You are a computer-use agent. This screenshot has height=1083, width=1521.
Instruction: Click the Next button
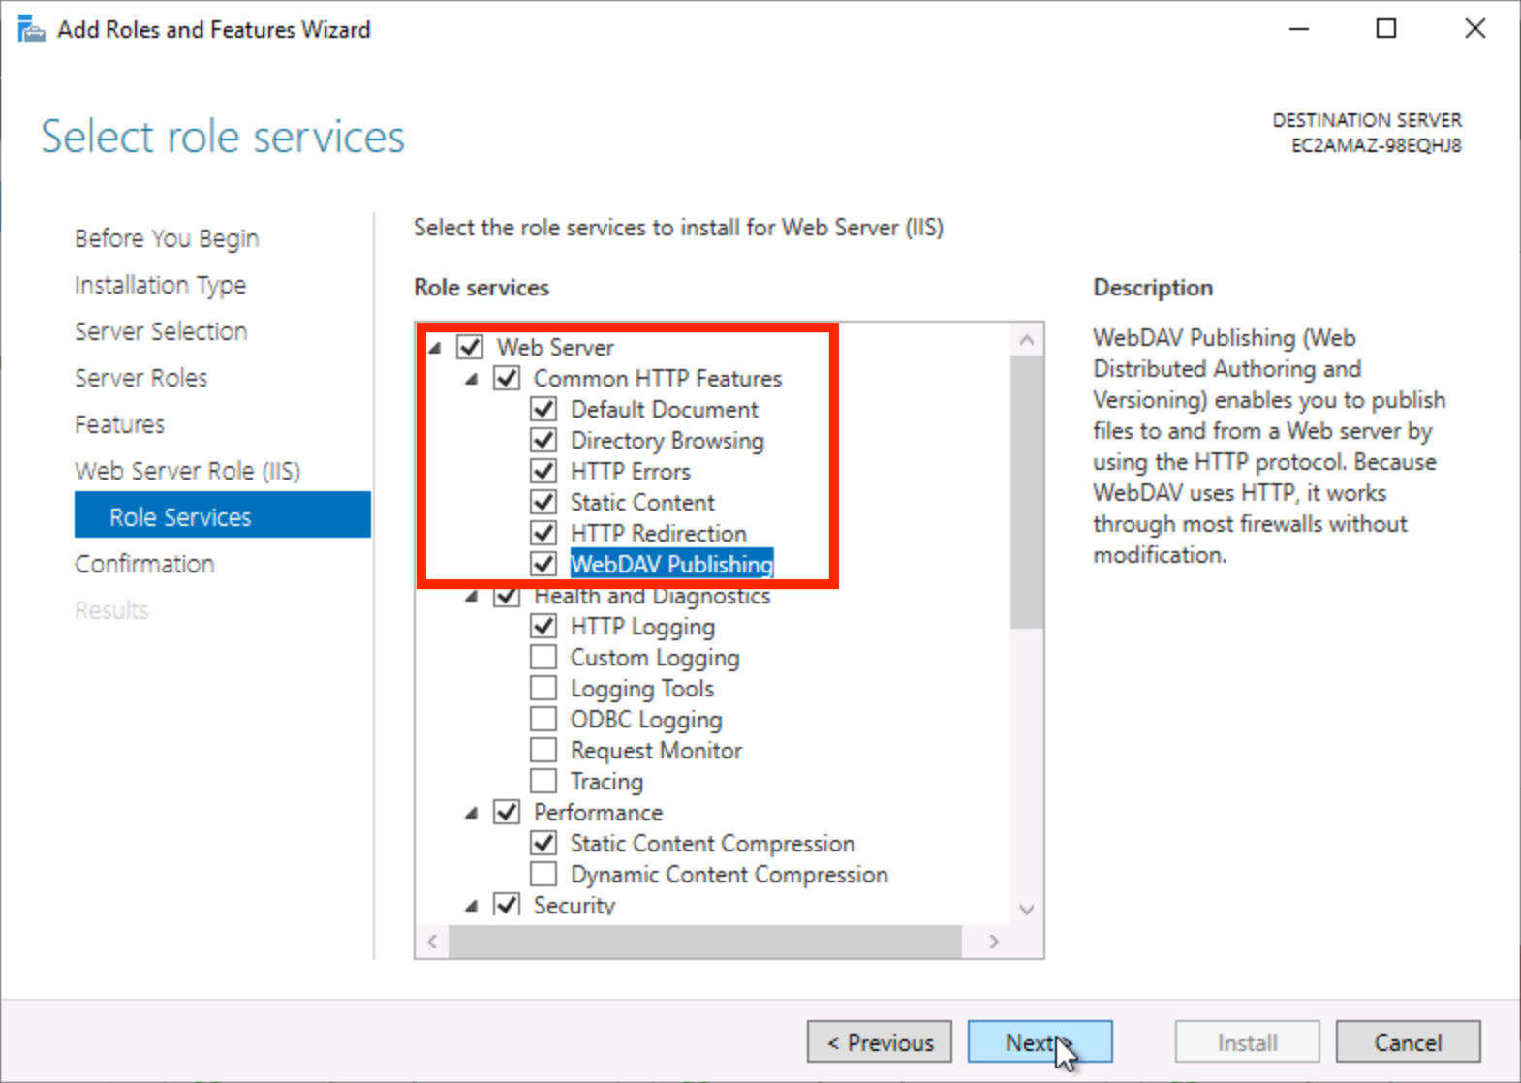tap(1040, 1042)
